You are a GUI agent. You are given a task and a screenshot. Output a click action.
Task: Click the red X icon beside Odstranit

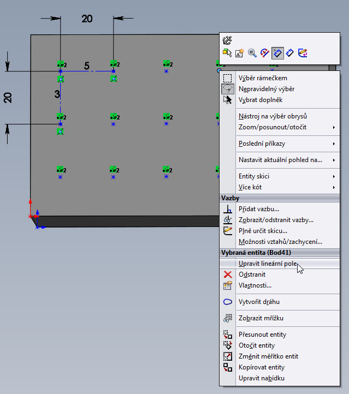(228, 274)
